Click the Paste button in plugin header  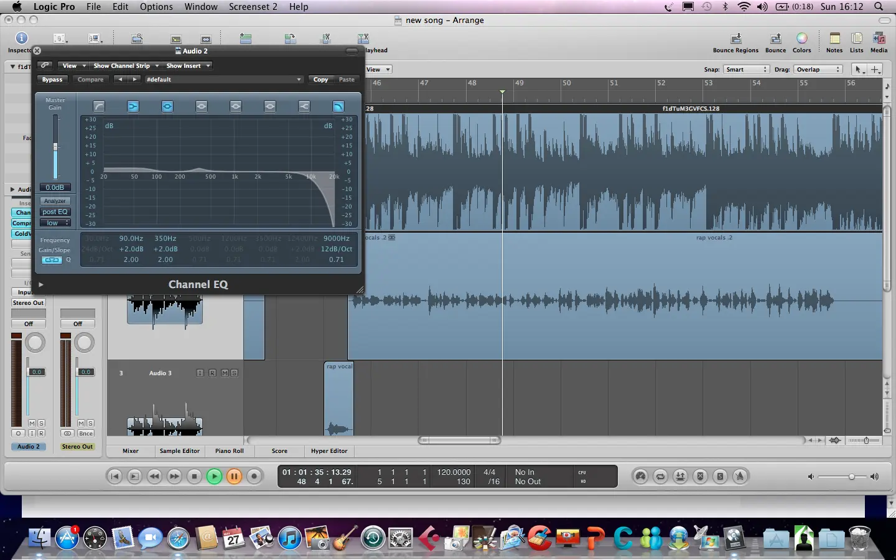click(x=347, y=80)
